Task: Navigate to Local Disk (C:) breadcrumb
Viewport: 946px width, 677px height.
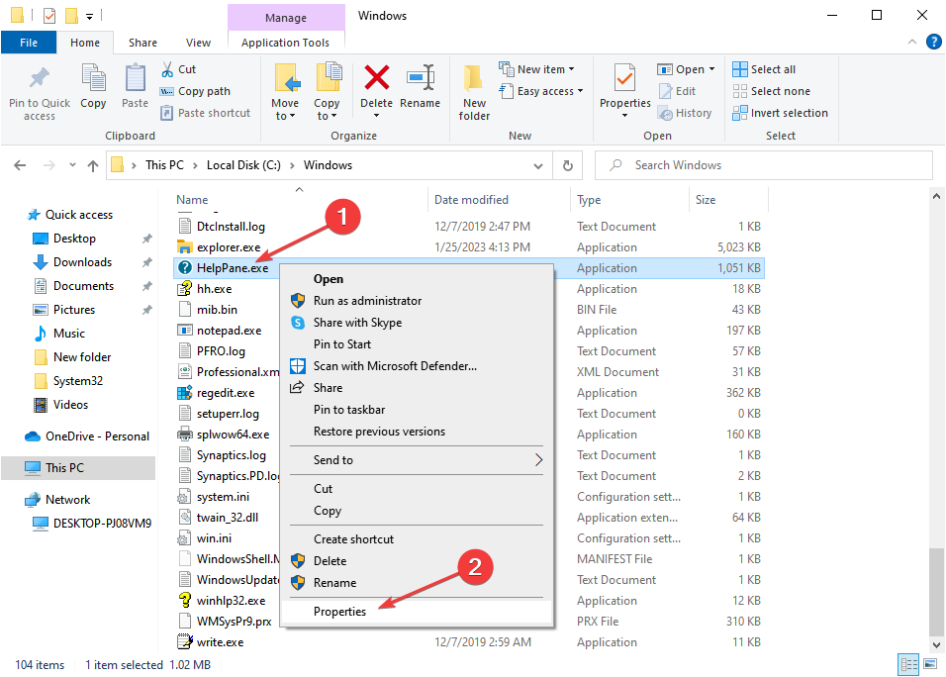Action: tap(243, 165)
